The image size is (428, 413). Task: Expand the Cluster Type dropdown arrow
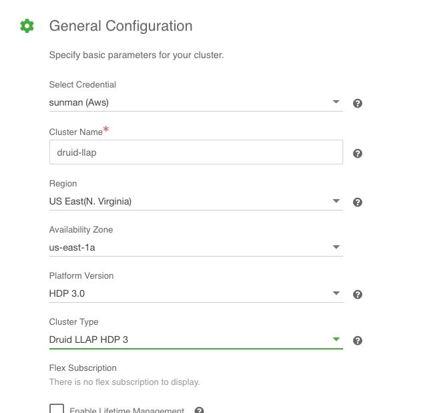(336, 339)
